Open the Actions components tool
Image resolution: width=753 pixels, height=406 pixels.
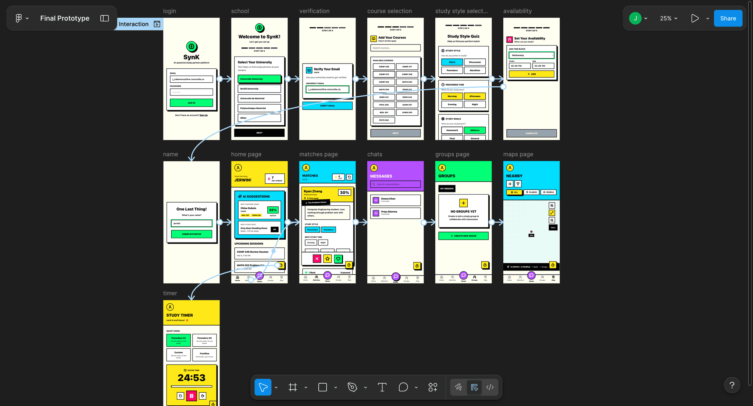pos(433,387)
